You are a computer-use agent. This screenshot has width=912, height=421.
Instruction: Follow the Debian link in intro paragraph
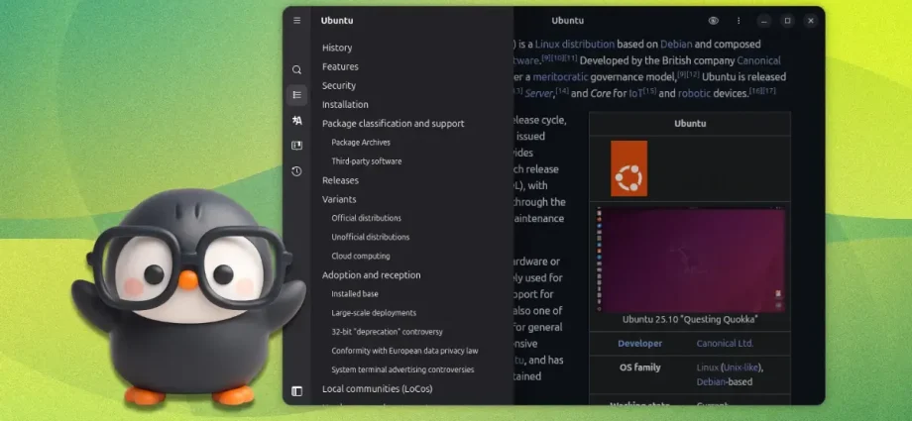click(676, 44)
